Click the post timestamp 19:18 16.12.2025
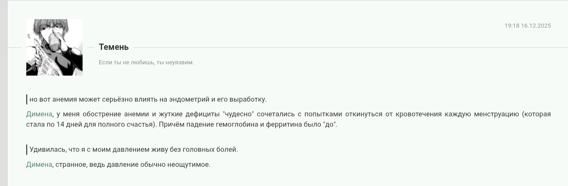The height and width of the screenshot is (186, 568). [527, 26]
